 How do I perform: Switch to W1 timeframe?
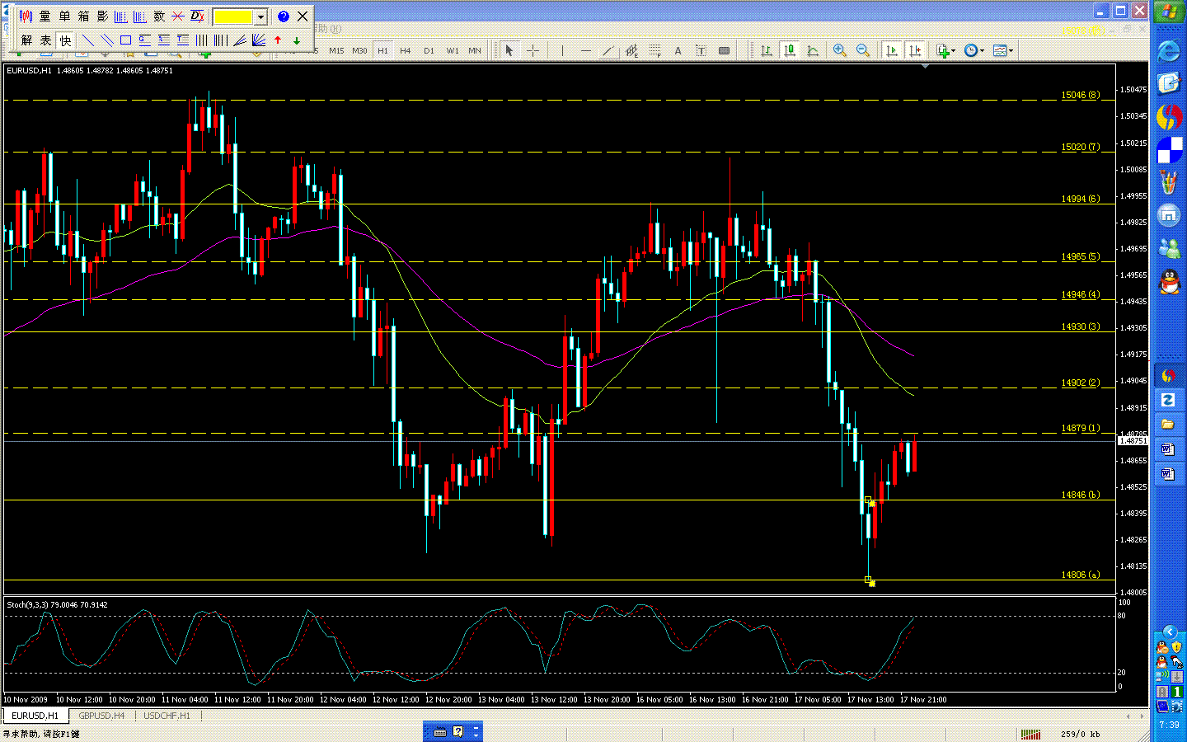tap(453, 50)
